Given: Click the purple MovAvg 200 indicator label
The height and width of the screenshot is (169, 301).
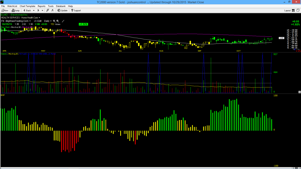Looking at the screenshot, I should (27, 27).
